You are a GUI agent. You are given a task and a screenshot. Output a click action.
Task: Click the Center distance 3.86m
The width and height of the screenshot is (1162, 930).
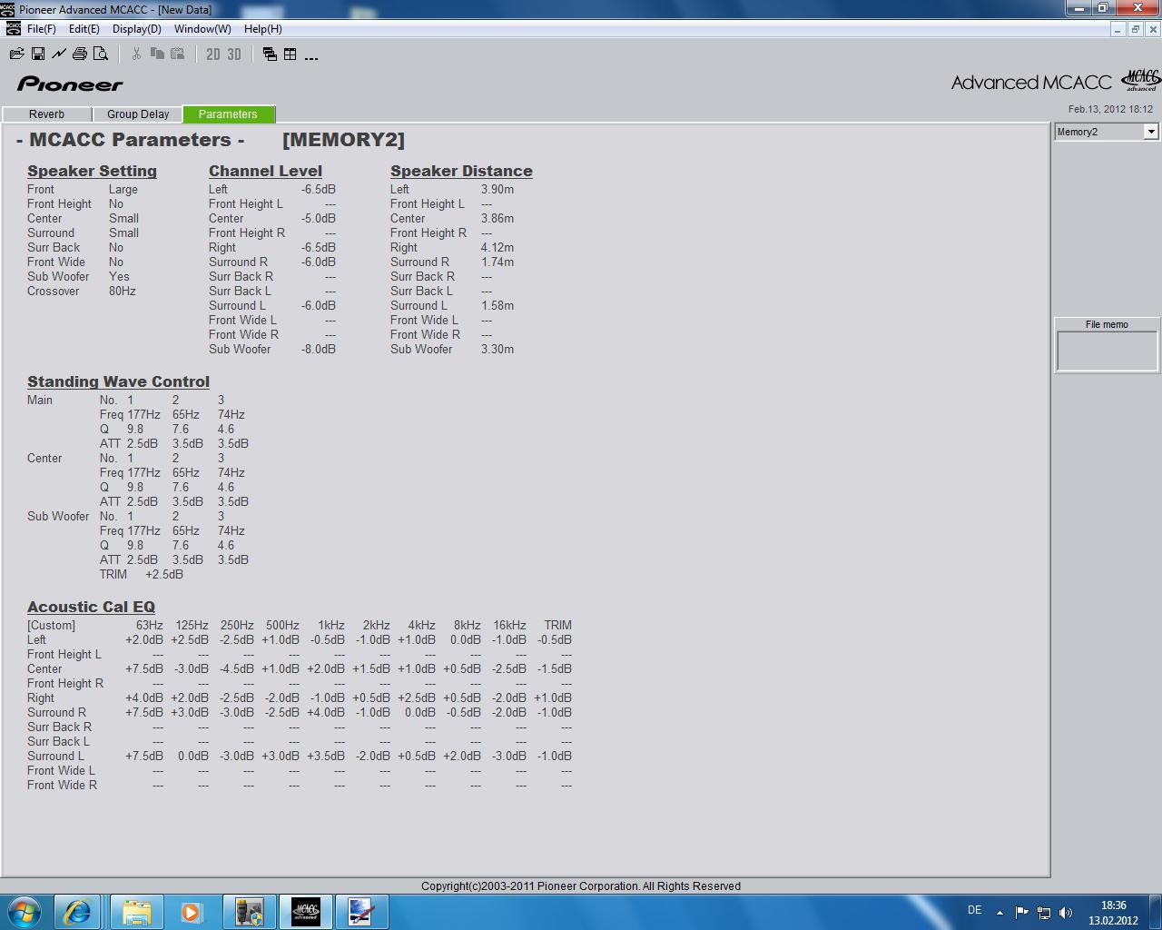(497, 218)
